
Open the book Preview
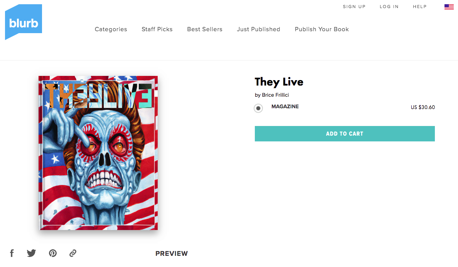172,254
